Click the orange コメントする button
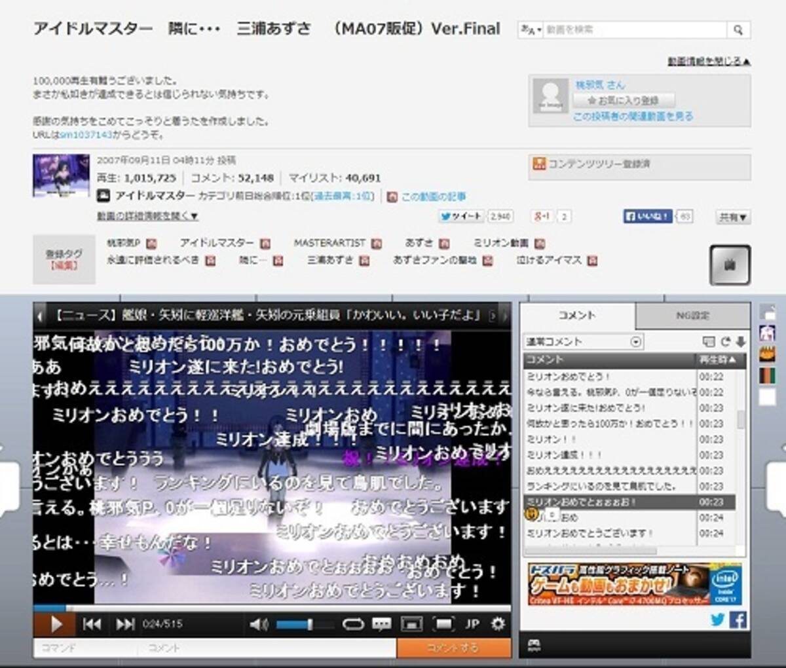This screenshot has width=786, height=668. [x=453, y=648]
